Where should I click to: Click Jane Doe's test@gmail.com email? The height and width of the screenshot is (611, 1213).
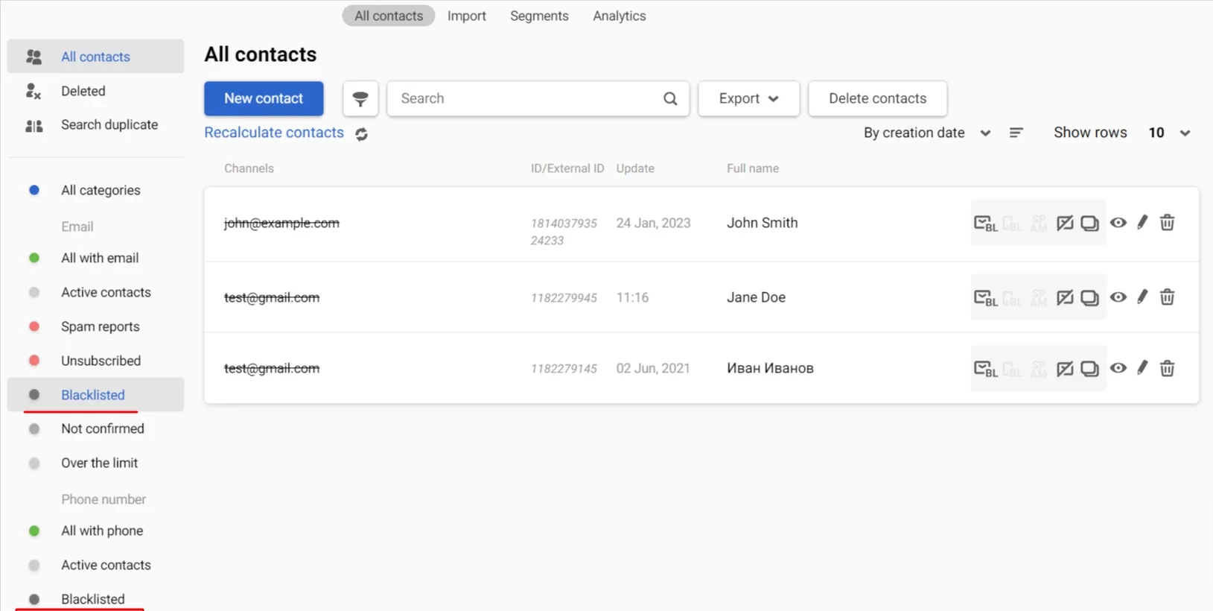(x=272, y=297)
